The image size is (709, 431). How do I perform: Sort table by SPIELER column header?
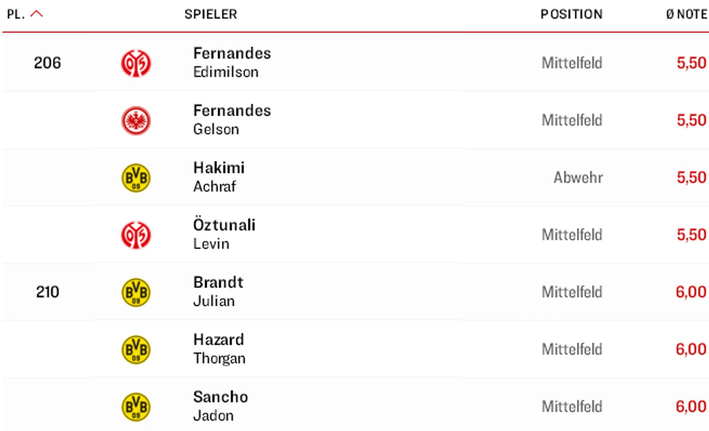(211, 15)
